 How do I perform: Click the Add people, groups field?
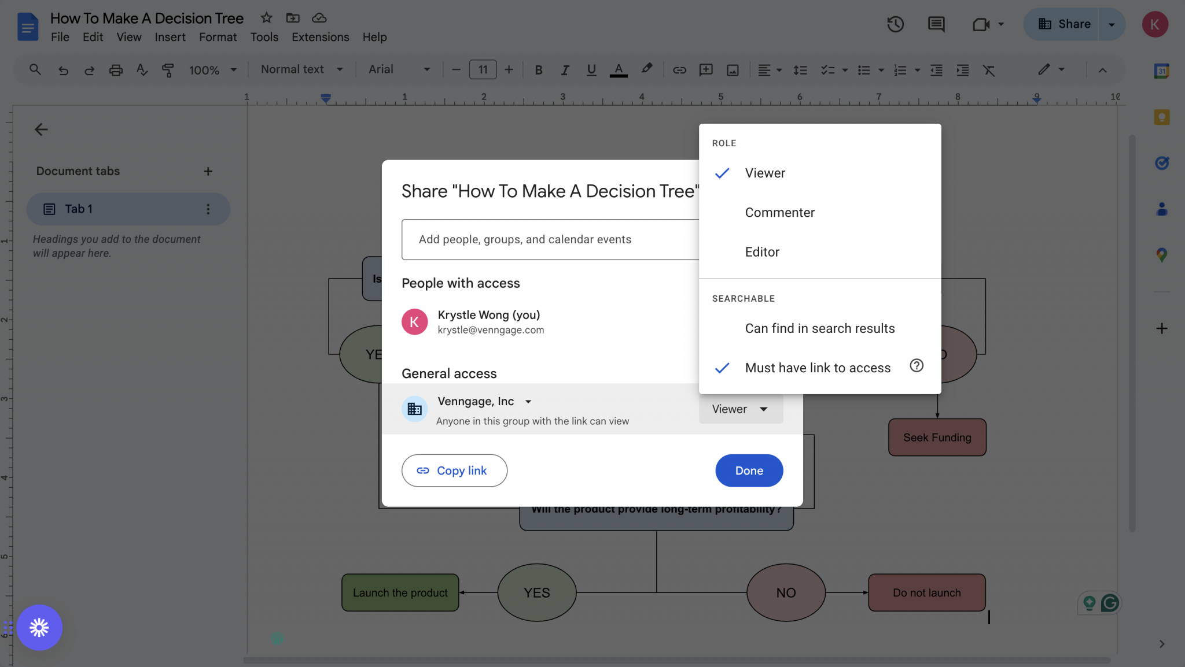coord(550,239)
